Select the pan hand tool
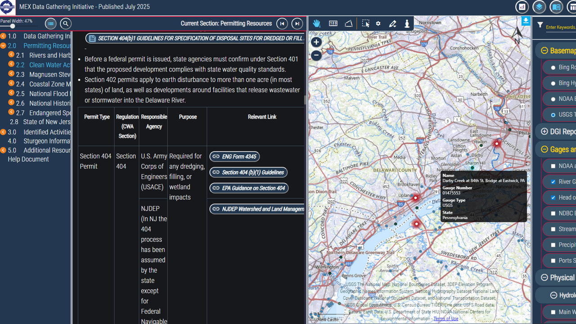The width and height of the screenshot is (576, 324). tap(317, 24)
